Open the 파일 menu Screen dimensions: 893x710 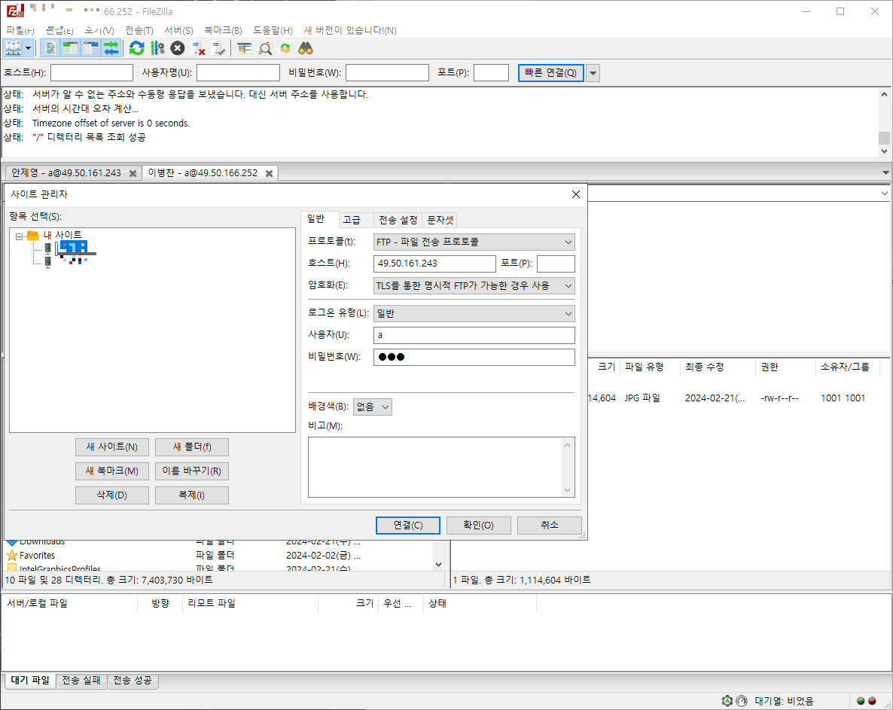20,30
